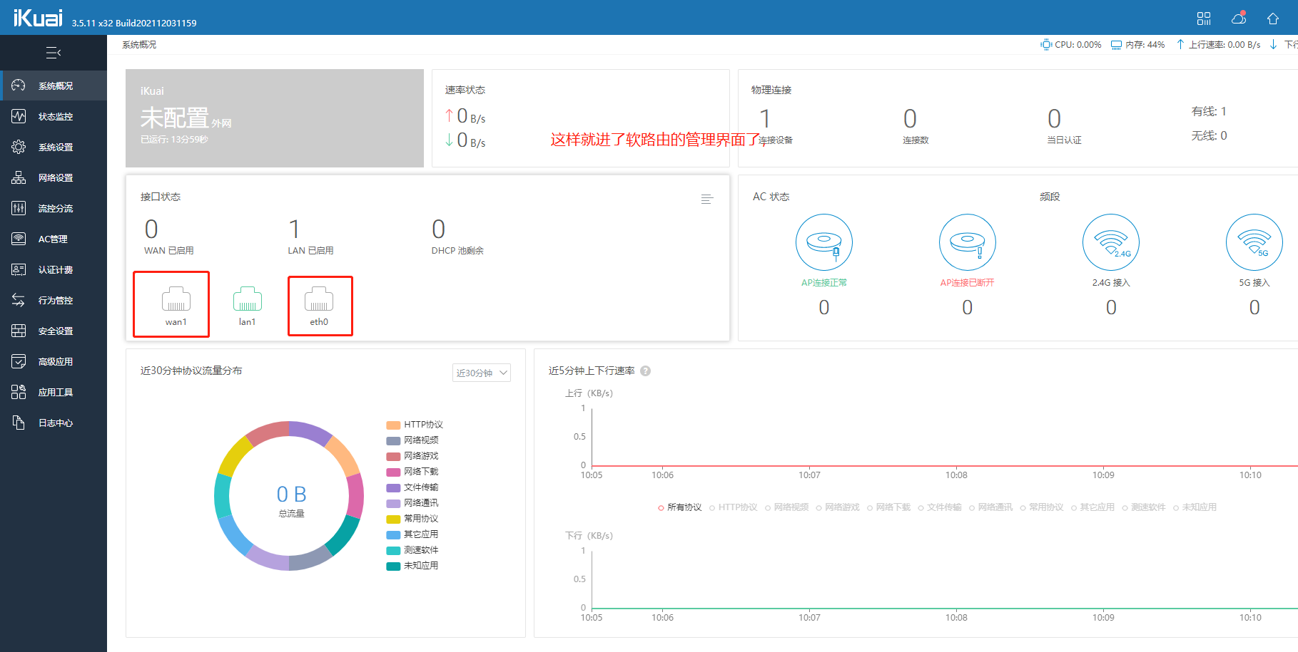
Task: Toggle 常用协议 series in the line chart legend
Action: coord(1042,507)
